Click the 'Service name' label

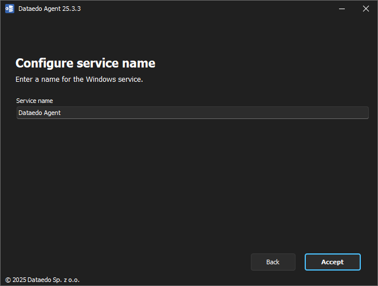coord(34,101)
